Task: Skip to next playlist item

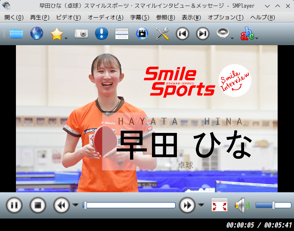Action: click(203, 34)
